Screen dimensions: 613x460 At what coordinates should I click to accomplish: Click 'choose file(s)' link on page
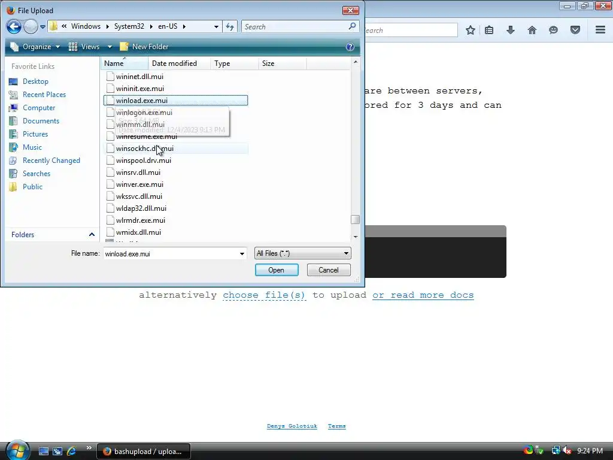(x=264, y=295)
